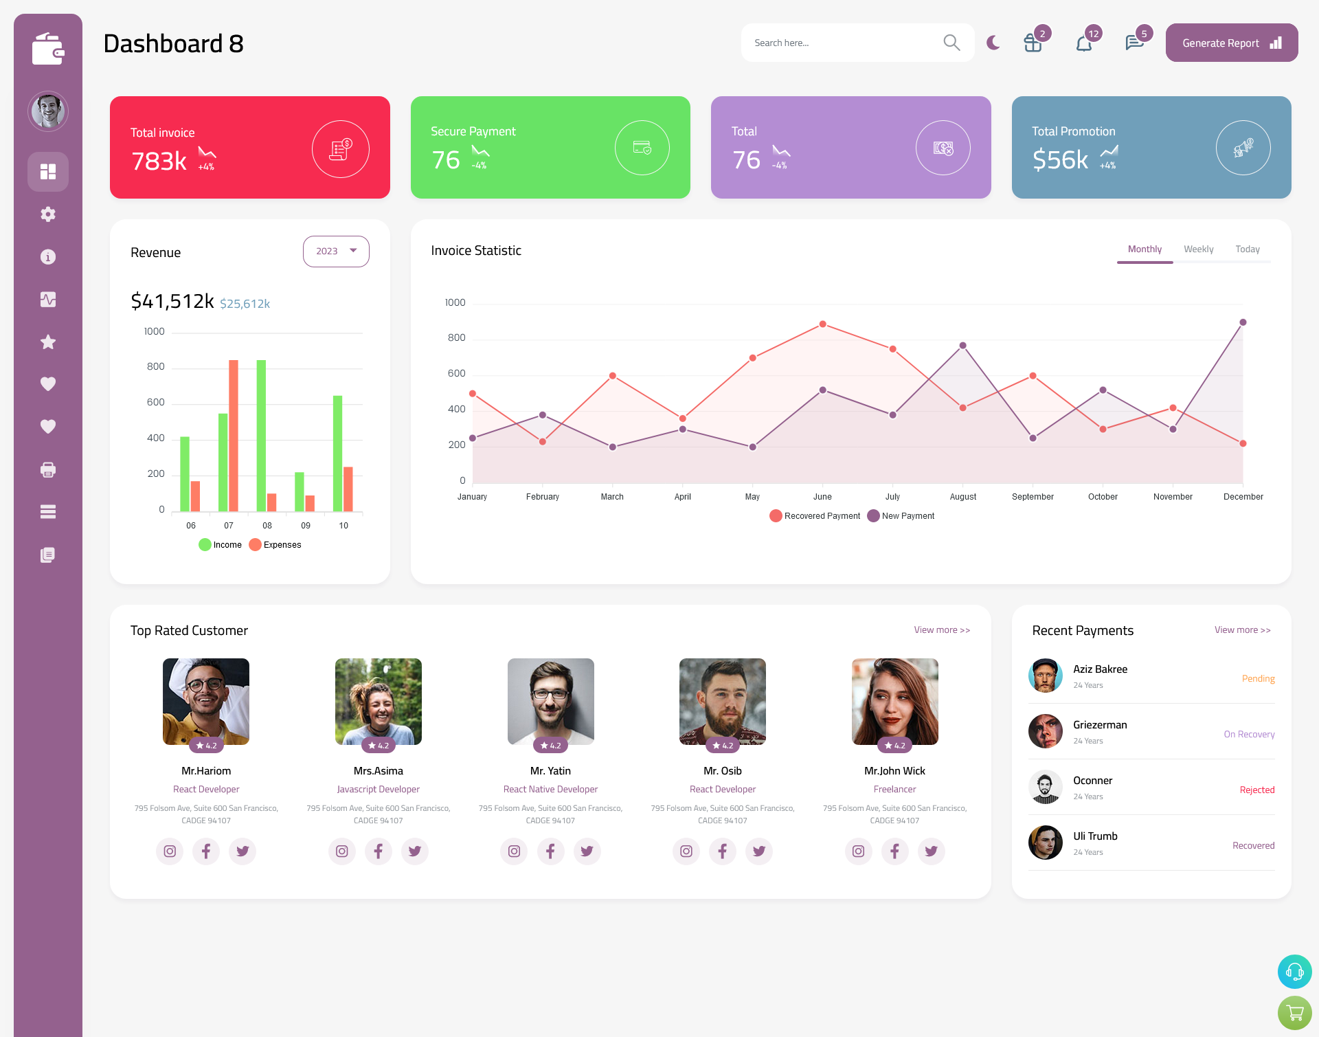The height and width of the screenshot is (1037, 1319).
Task: Open the settings gear icon
Action: point(48,213)
